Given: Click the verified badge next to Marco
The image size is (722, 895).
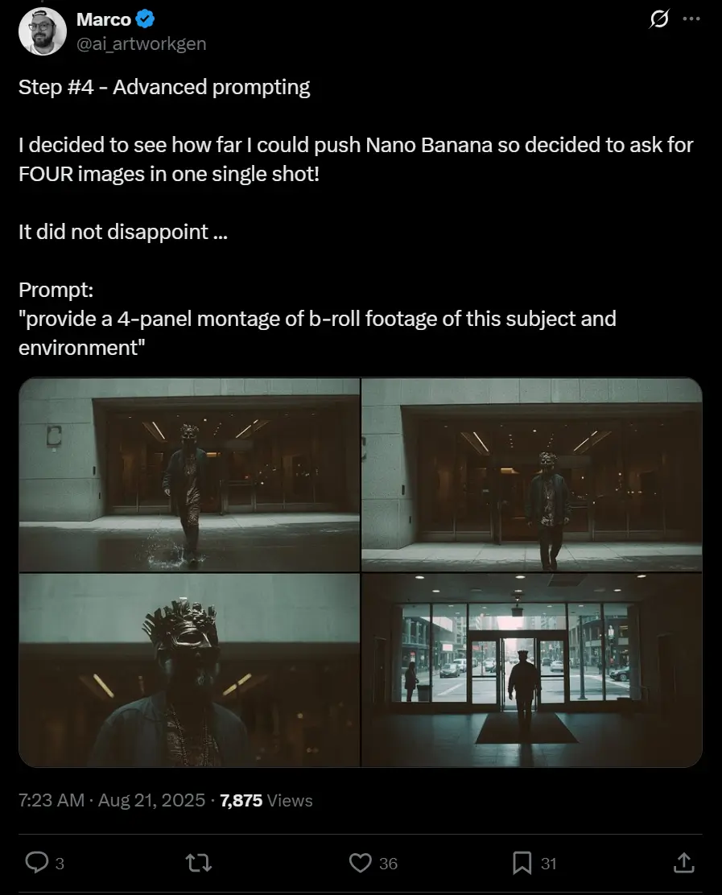Looking at the screenshot, I should (145, 19).
